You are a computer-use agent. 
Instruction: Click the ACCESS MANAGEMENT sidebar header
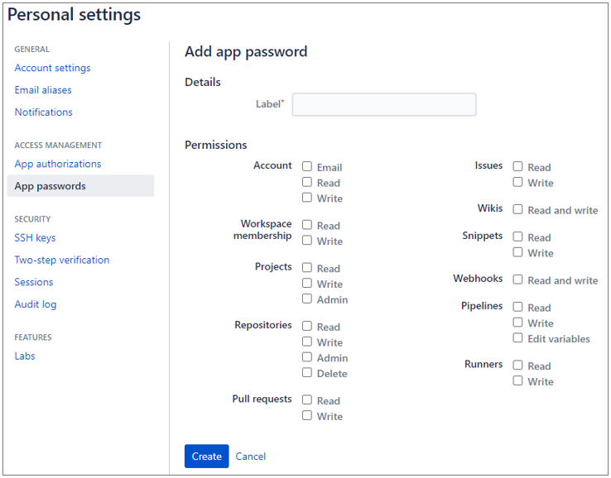click(58, 146)
